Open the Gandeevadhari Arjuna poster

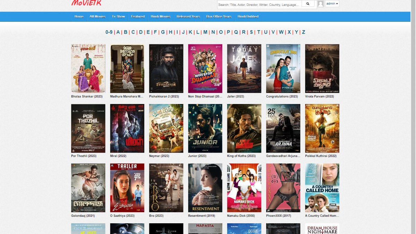coord(283,128)
